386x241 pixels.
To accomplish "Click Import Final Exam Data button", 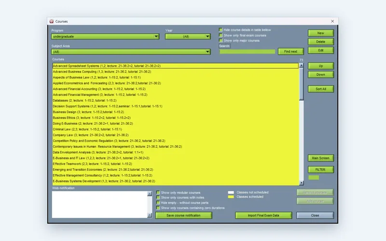I will click(263, 215).
